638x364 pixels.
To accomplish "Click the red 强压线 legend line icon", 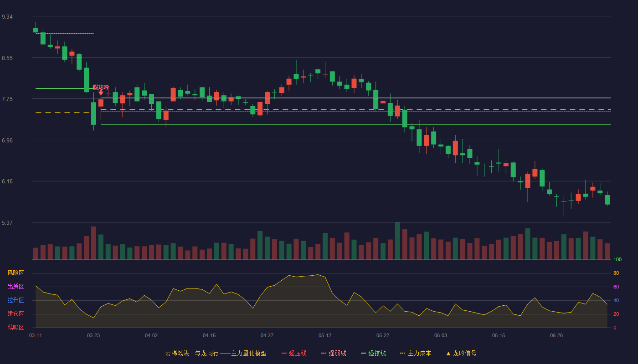I will point(284,354).
